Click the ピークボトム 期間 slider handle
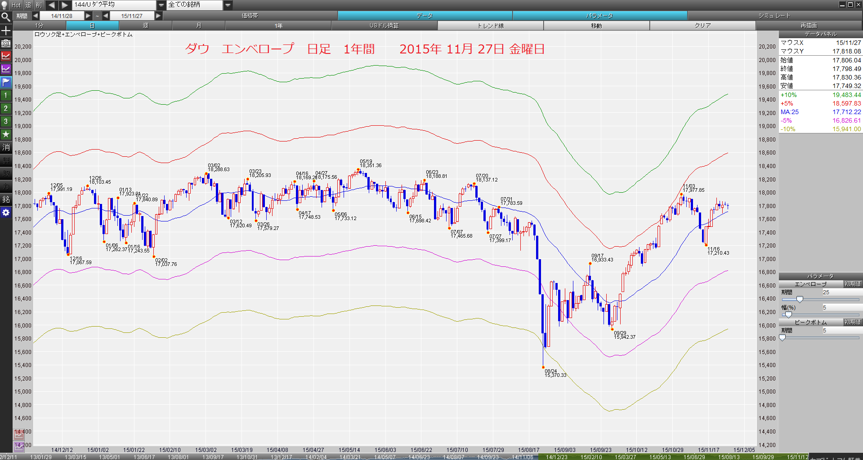 tap(783, 338)
